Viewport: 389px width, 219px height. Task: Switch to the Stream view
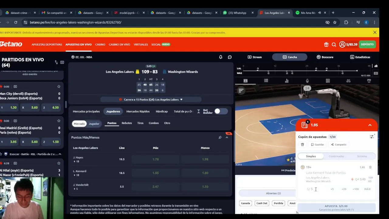pos(255,57)
